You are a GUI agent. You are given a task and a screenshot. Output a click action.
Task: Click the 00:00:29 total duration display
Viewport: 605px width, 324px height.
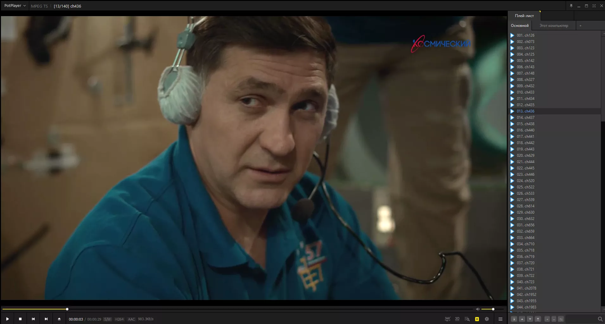pyautogui.click(x=94, y=319)
